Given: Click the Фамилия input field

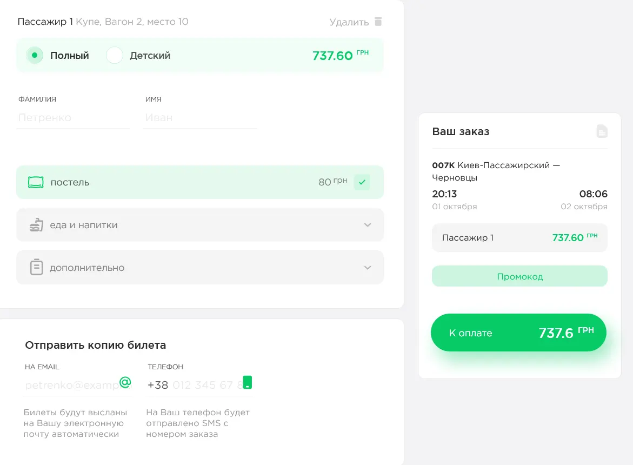Looking at the screenshot, I should click(x=73, y=117).
